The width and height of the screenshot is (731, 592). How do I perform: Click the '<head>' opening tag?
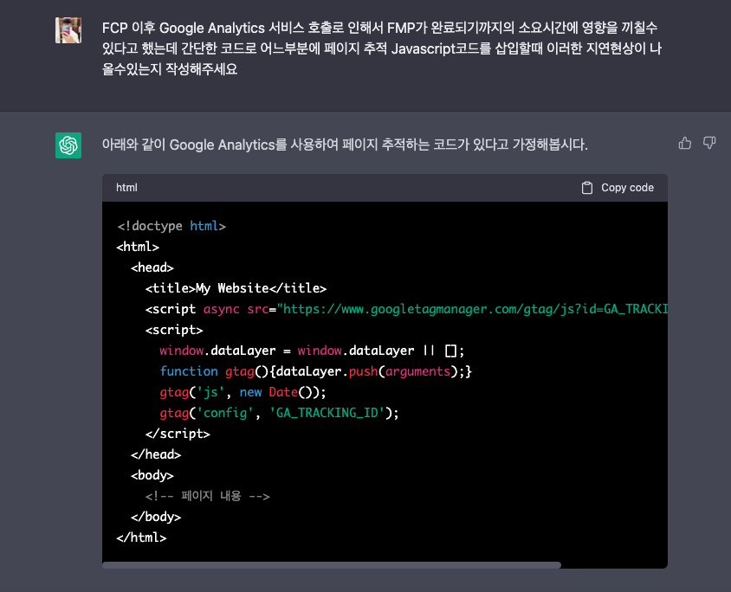tap(152, 267)
